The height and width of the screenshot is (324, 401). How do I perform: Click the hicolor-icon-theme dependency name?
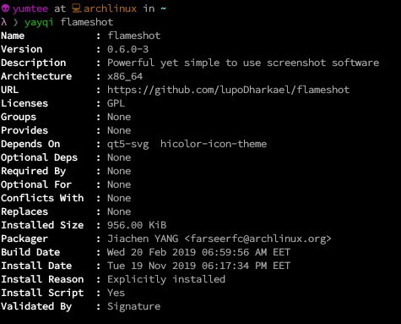pyautogui.click(x=214, y=144)
